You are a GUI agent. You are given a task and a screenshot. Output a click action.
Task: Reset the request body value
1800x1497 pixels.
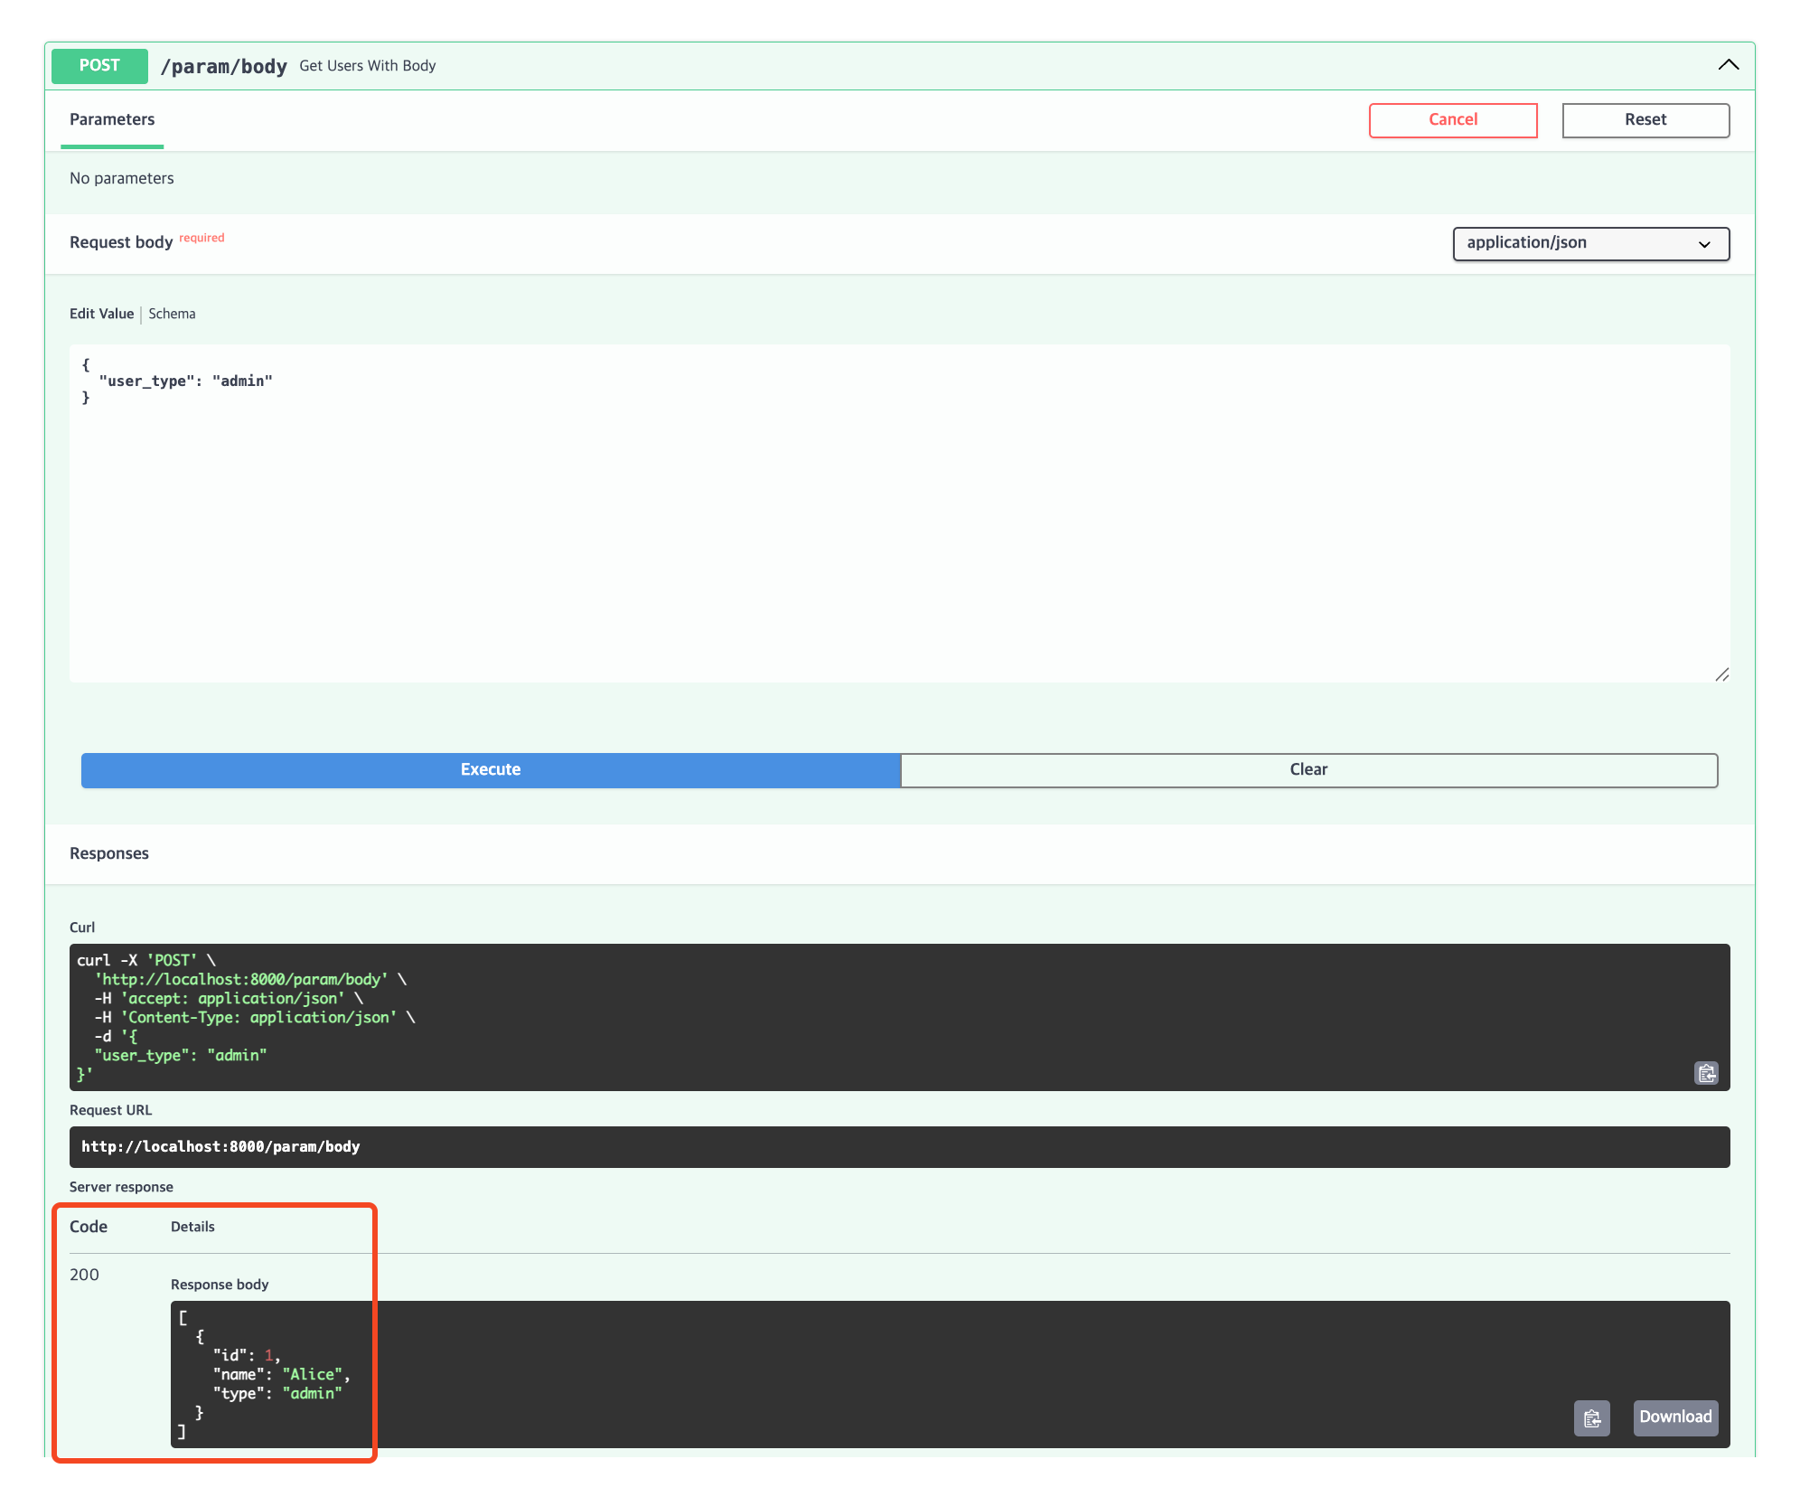coord(1645,120)
